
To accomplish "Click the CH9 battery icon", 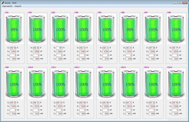I will (14, 84).
